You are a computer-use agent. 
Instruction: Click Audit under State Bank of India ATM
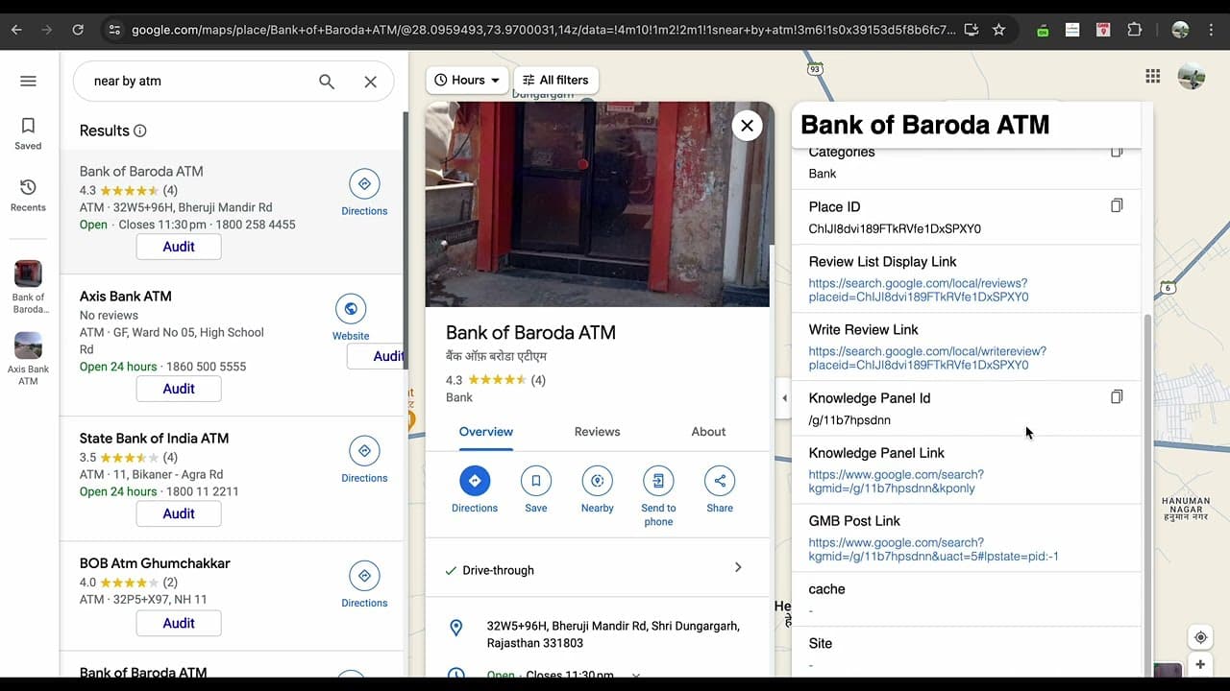[179, 513]
